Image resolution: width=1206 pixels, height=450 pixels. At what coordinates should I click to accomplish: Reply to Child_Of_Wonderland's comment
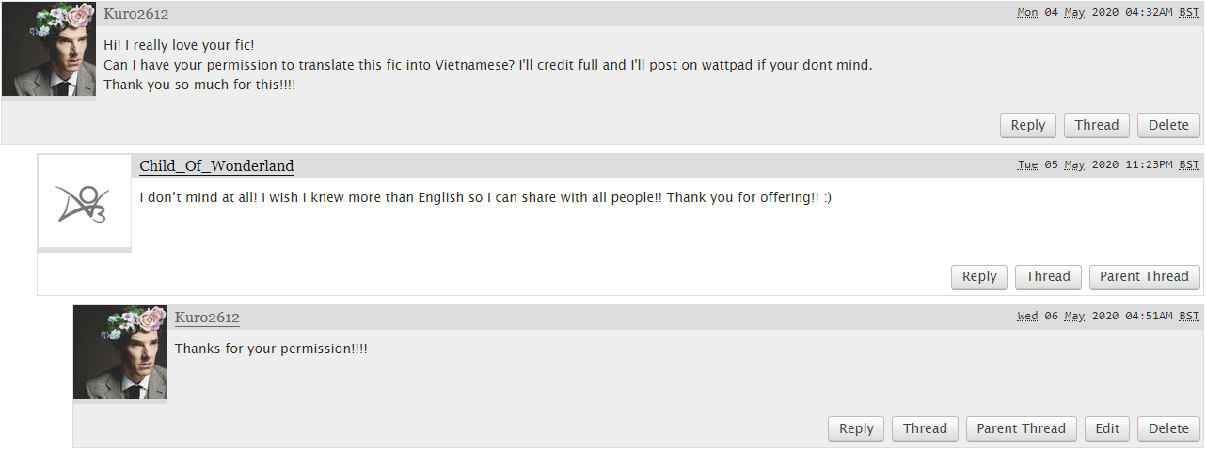pos(979,276)
